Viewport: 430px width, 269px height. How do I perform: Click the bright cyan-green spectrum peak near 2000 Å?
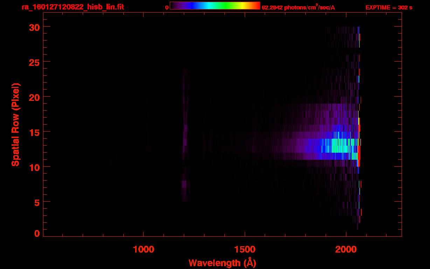340,145
